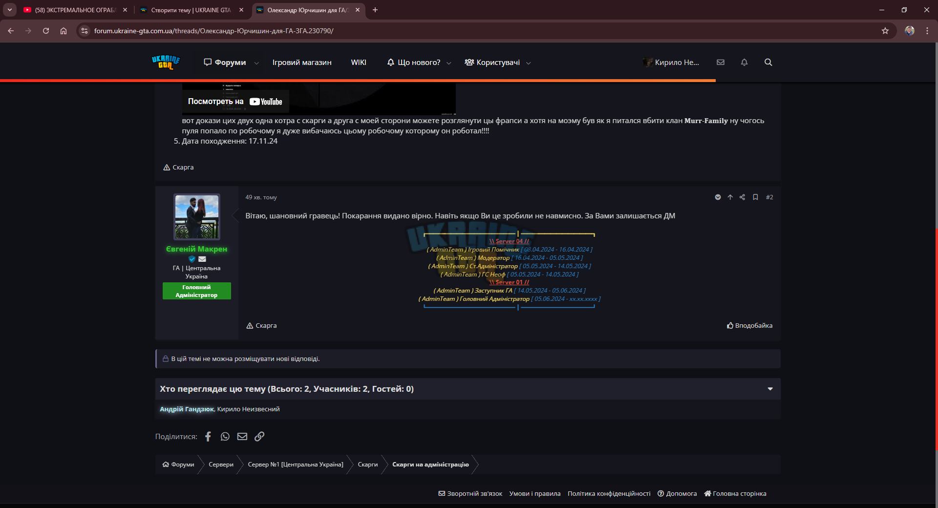
Task: Switch to the Створити тему browser tab
Action: pos(191,10)
